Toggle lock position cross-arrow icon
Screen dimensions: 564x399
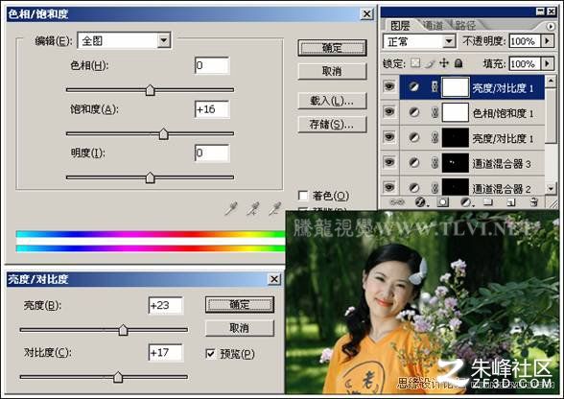(x=444, y=63)
